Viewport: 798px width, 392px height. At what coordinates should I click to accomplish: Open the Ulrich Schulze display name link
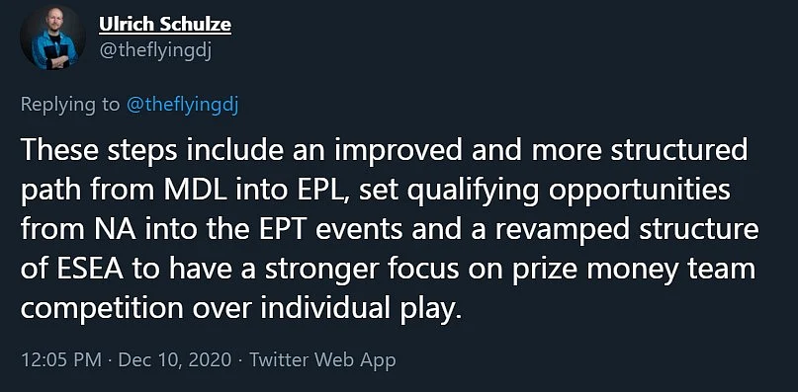[x=165, y=25]
